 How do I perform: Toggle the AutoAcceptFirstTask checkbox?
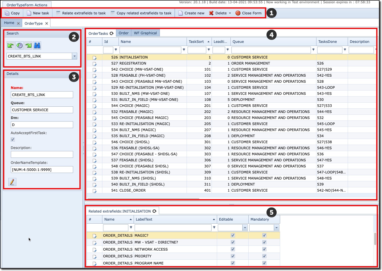13,139
